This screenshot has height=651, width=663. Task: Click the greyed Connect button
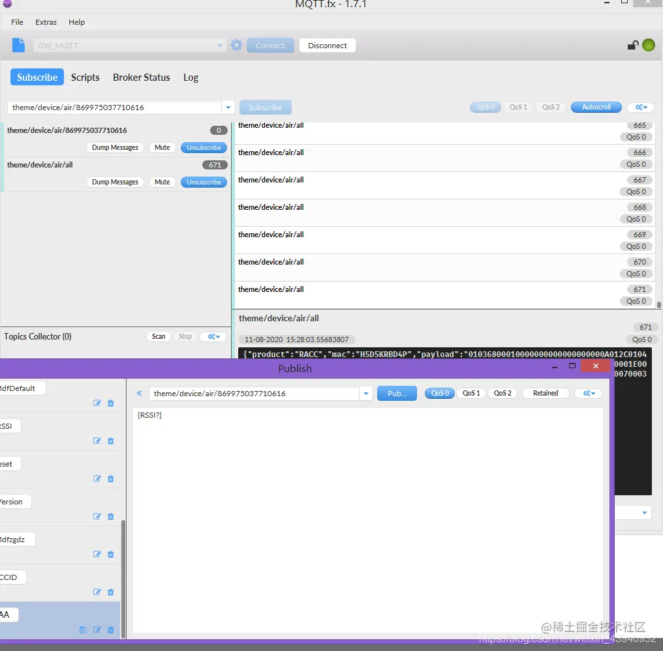(x=270, y=45)
